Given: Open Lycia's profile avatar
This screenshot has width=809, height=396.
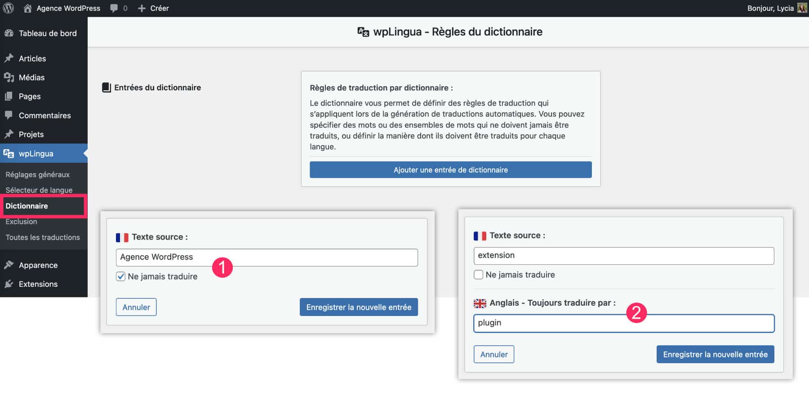Looking at the screenshot, I should point(802,8).
